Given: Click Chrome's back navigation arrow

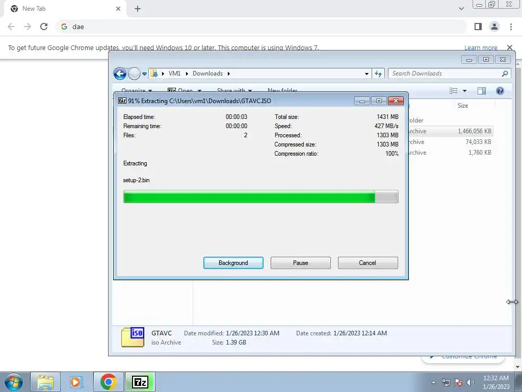Looking at the screenshot, I should tap(11, 27).
